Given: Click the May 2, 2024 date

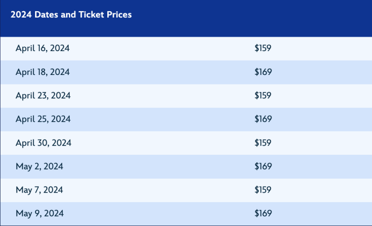Looking at the screenshot, I should [39, 166].
